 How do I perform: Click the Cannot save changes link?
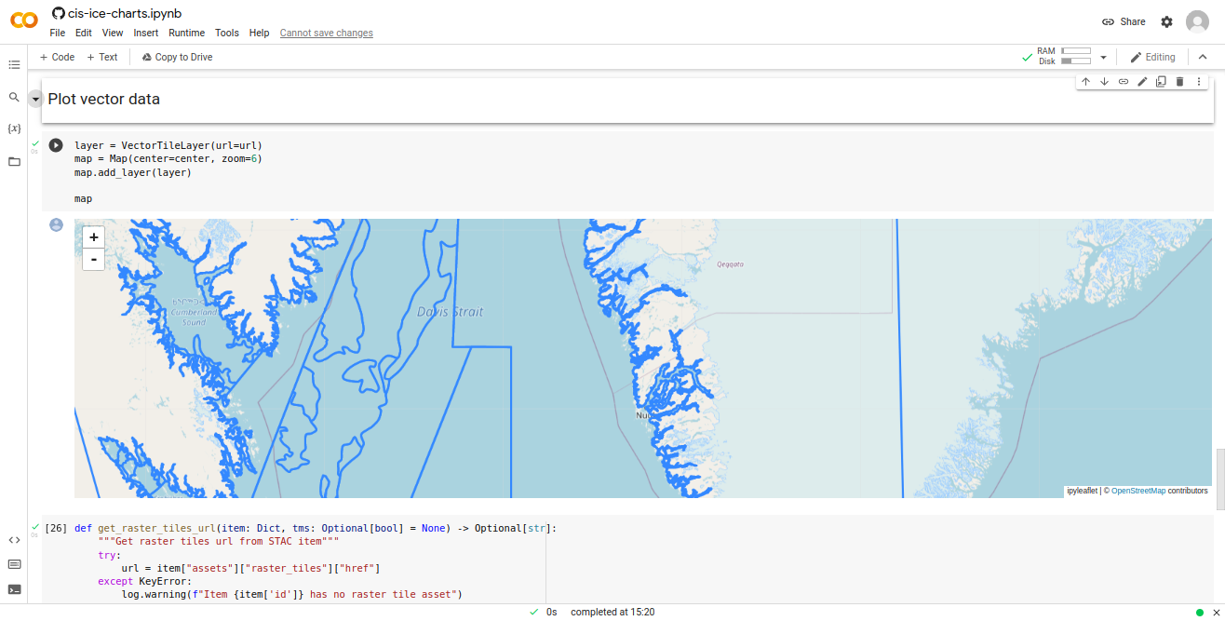pos(326,33)
